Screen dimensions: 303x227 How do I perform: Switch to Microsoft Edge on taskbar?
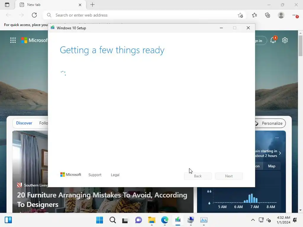pos(165,220)
